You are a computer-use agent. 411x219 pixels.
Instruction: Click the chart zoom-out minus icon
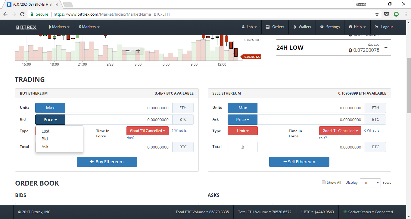point(127,51)
